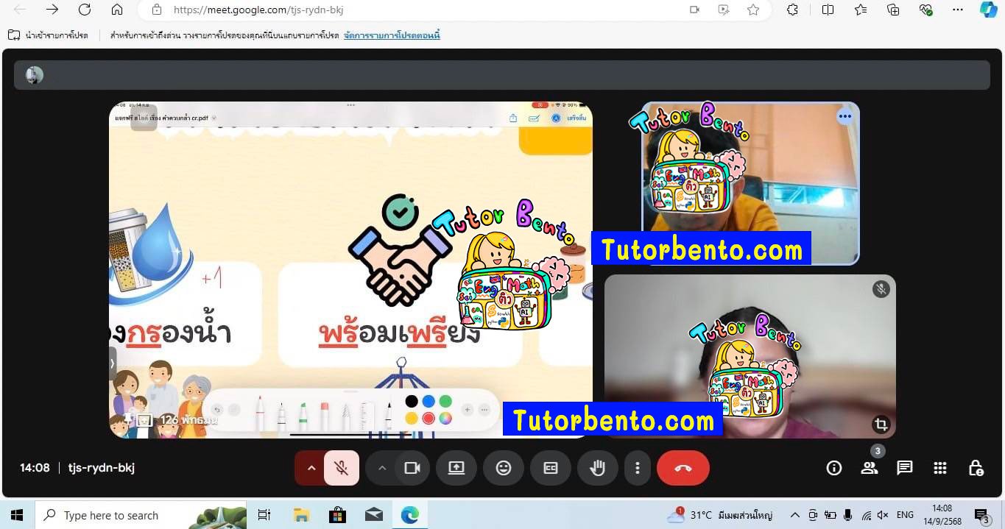Select the pink eraser tool
This screenshot has width=1005, height=529.
pos(324,416)
